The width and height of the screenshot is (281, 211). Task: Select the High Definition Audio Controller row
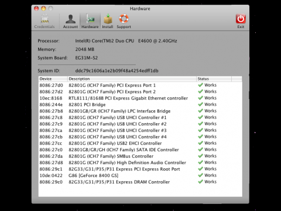tap(140, 162)
